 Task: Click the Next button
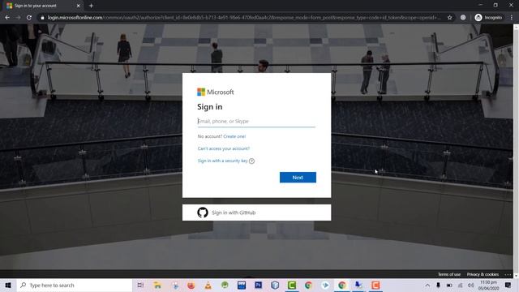(x=298, y=178)
